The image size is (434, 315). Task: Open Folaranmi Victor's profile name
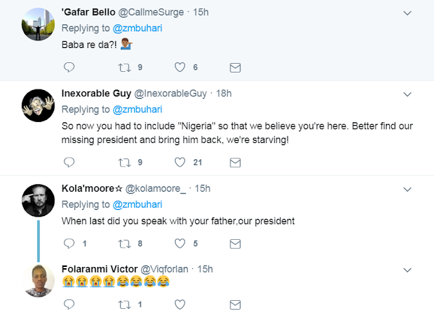click(98, 268)
